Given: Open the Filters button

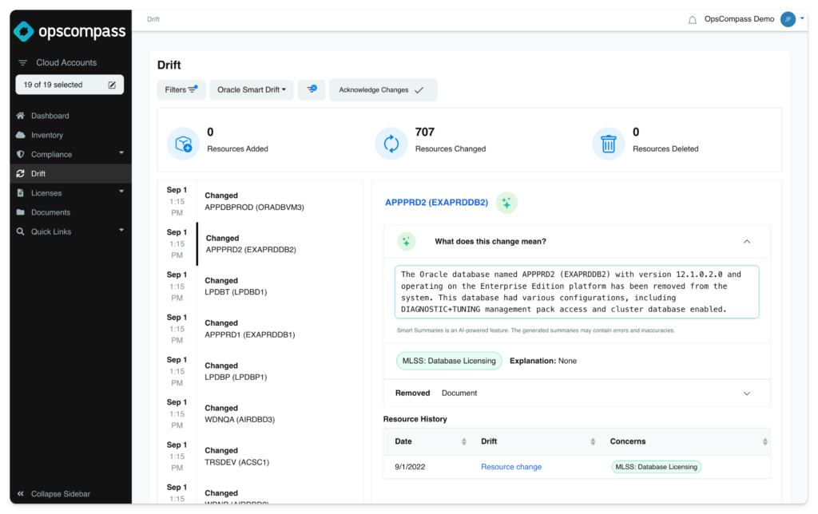Looking at the screenshot, I should click(x=181, y=89).
